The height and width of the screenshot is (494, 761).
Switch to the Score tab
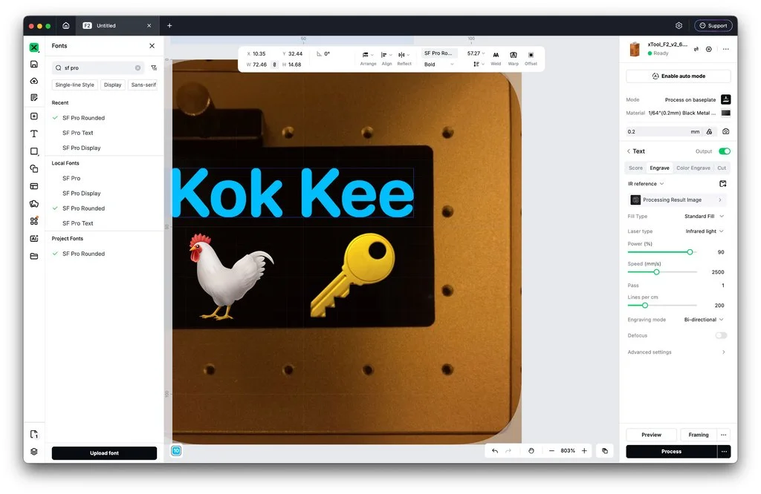point(635,168)
